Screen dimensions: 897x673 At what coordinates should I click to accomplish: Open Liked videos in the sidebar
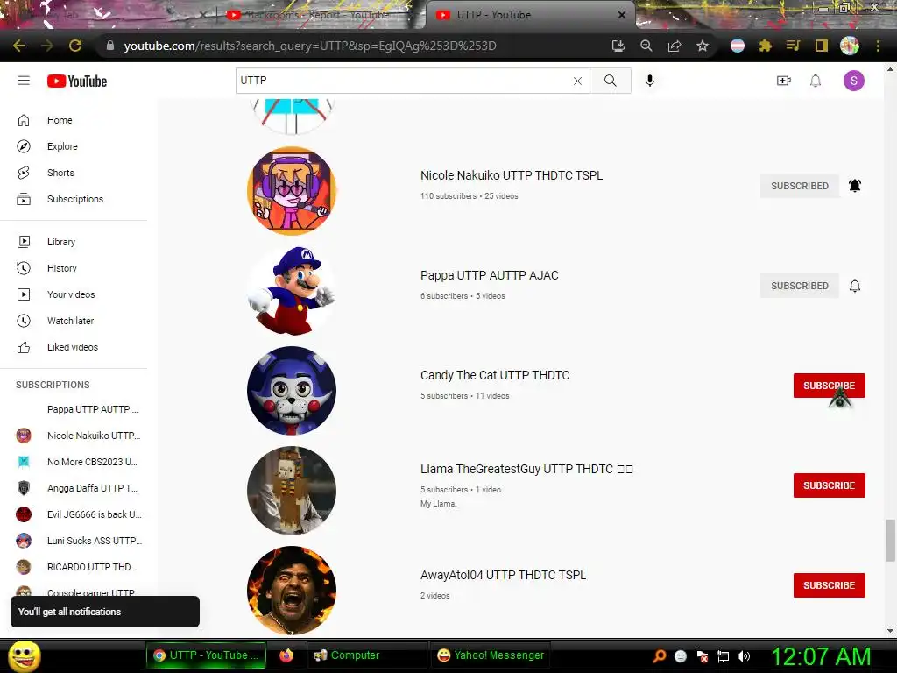[74, 347]
